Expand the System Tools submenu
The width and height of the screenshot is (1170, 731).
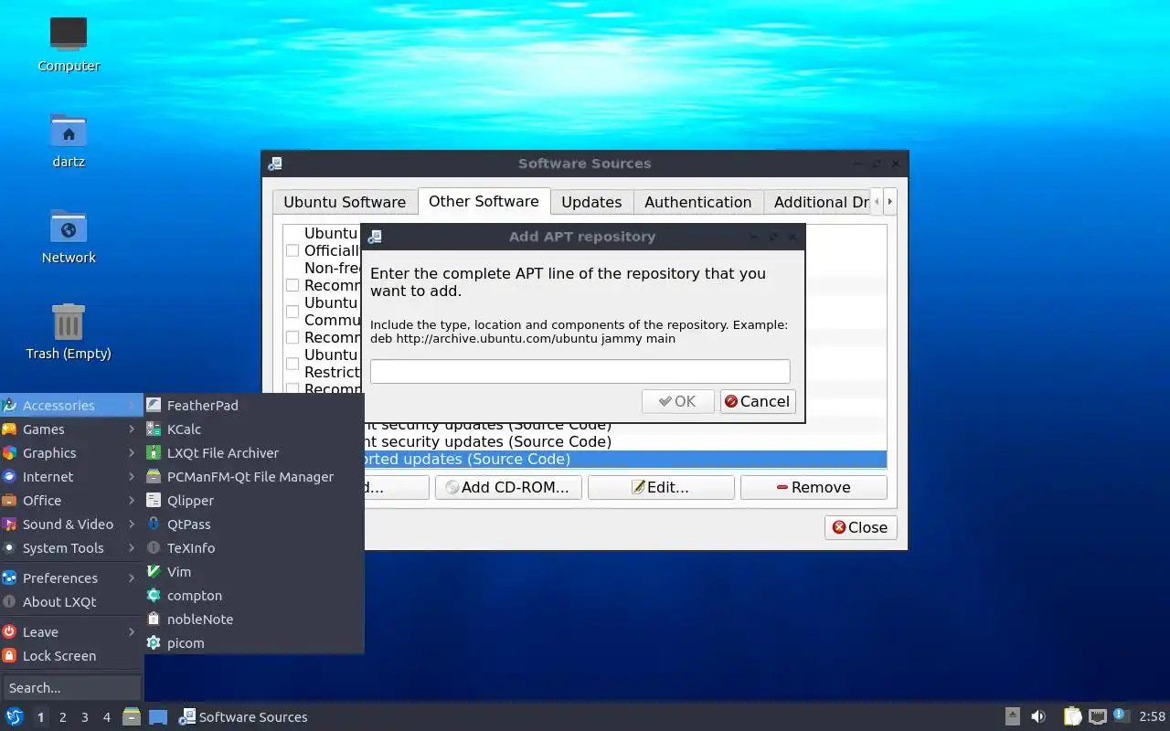(71, 548)
